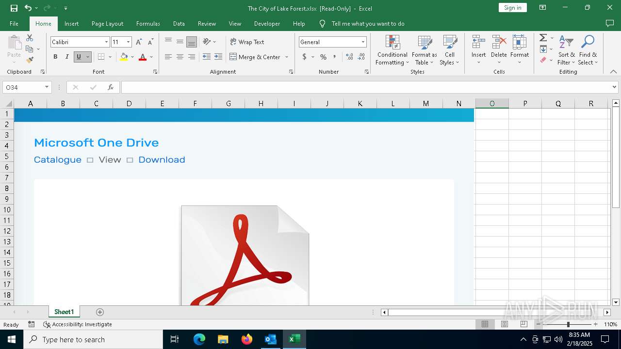Toggle Wrap Text
This screenshot has width=621, height=349.
click(x=247, y=42)
